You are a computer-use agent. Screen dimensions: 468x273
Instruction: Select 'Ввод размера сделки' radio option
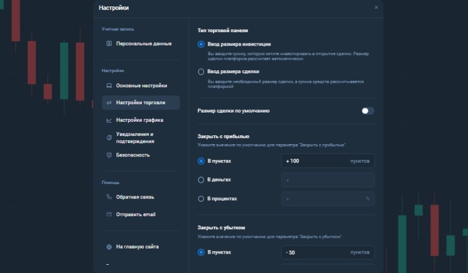click(x=201, y=71)
